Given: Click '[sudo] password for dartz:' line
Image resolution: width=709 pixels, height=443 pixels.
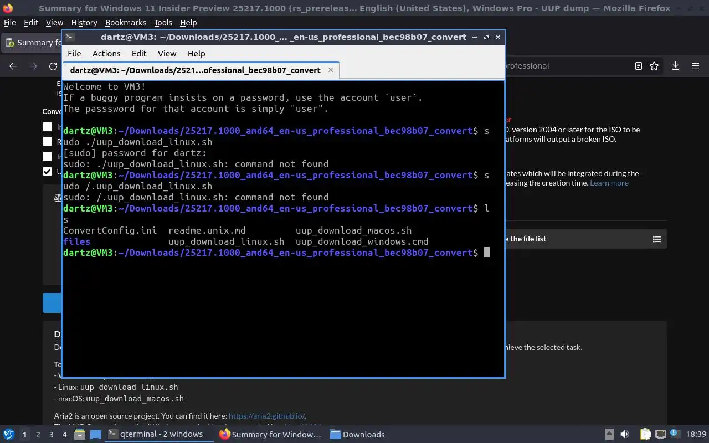Looking at the screenshot, I should pyautogui.click(x=135, y=153).
